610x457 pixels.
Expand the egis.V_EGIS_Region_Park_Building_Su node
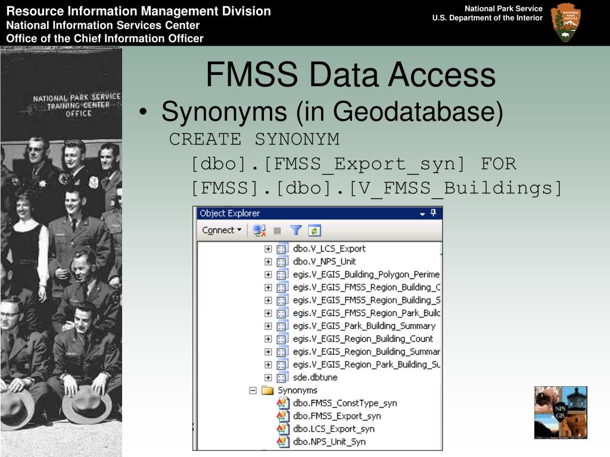point(268,365)
